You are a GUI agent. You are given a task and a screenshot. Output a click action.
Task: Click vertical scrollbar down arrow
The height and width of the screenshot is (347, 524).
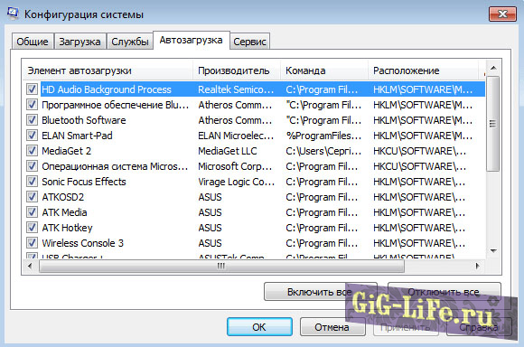coord(493,250)
